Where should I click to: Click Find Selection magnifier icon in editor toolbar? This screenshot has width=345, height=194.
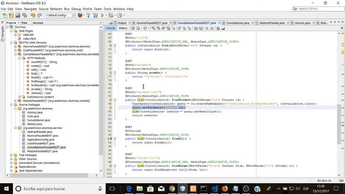coord(153,28)
